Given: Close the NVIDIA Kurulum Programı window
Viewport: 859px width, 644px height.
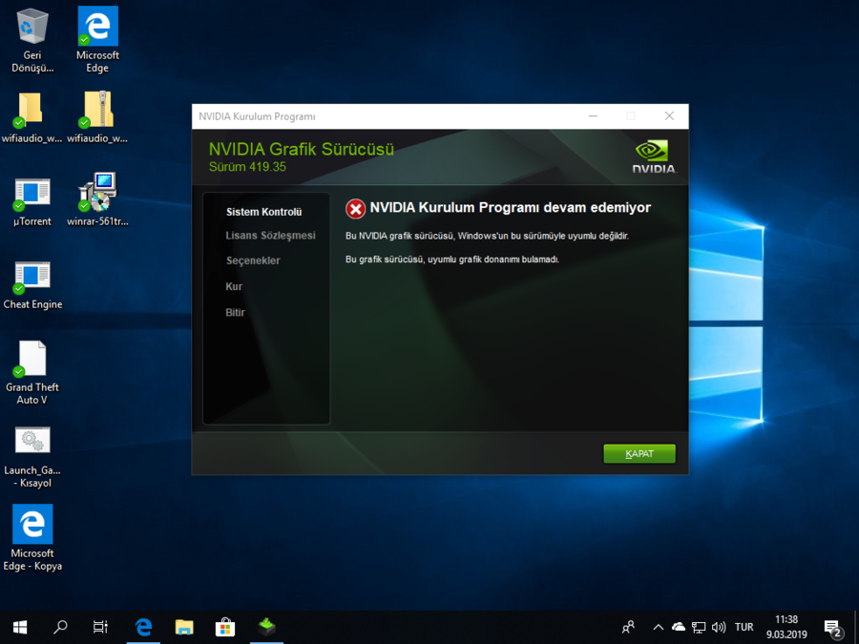Looking at the screenshot, I should 669,116.
